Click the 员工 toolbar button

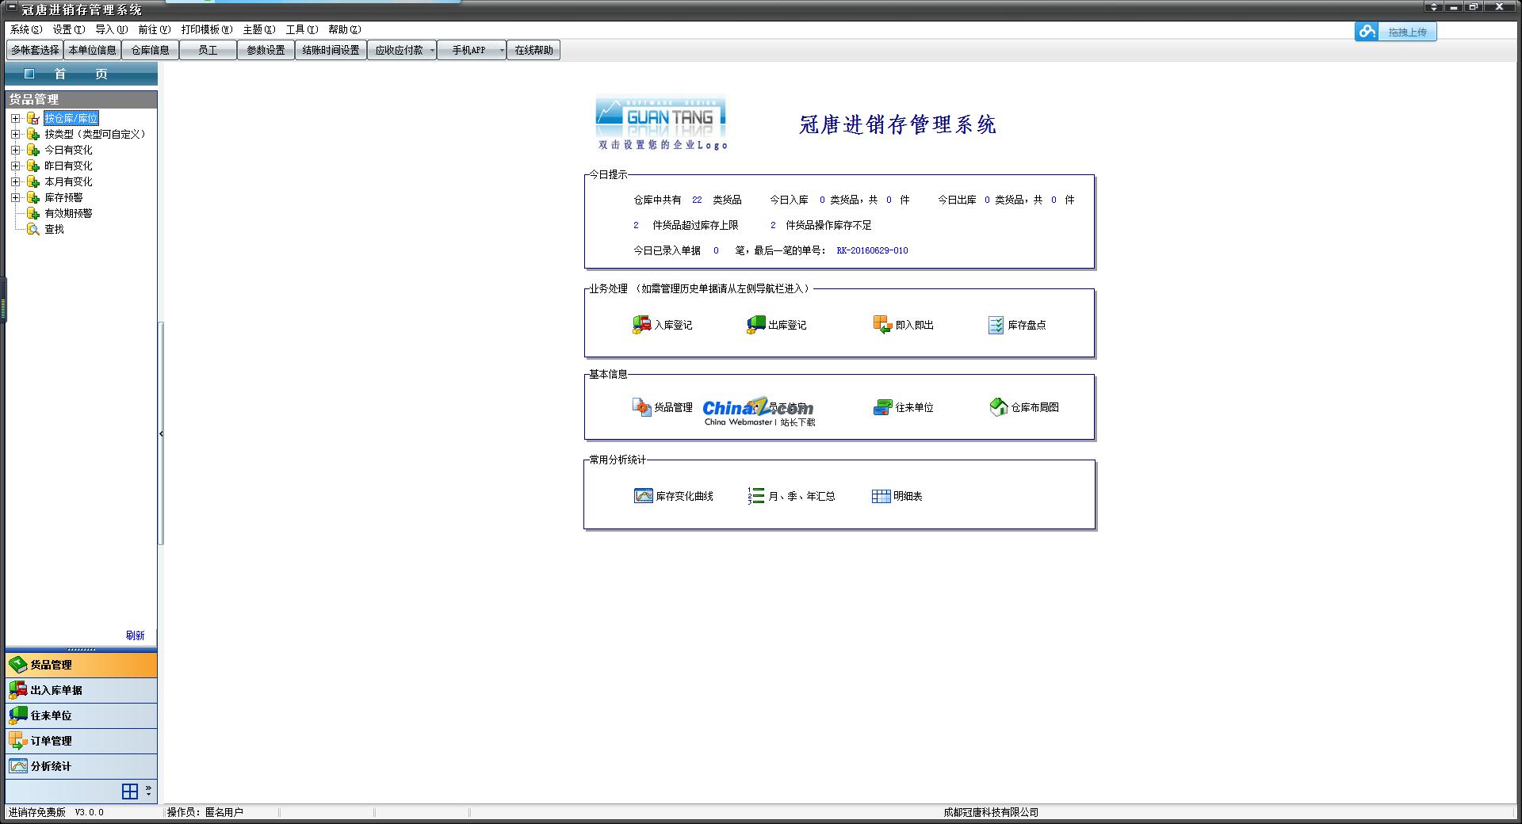(x=208, y=50)
